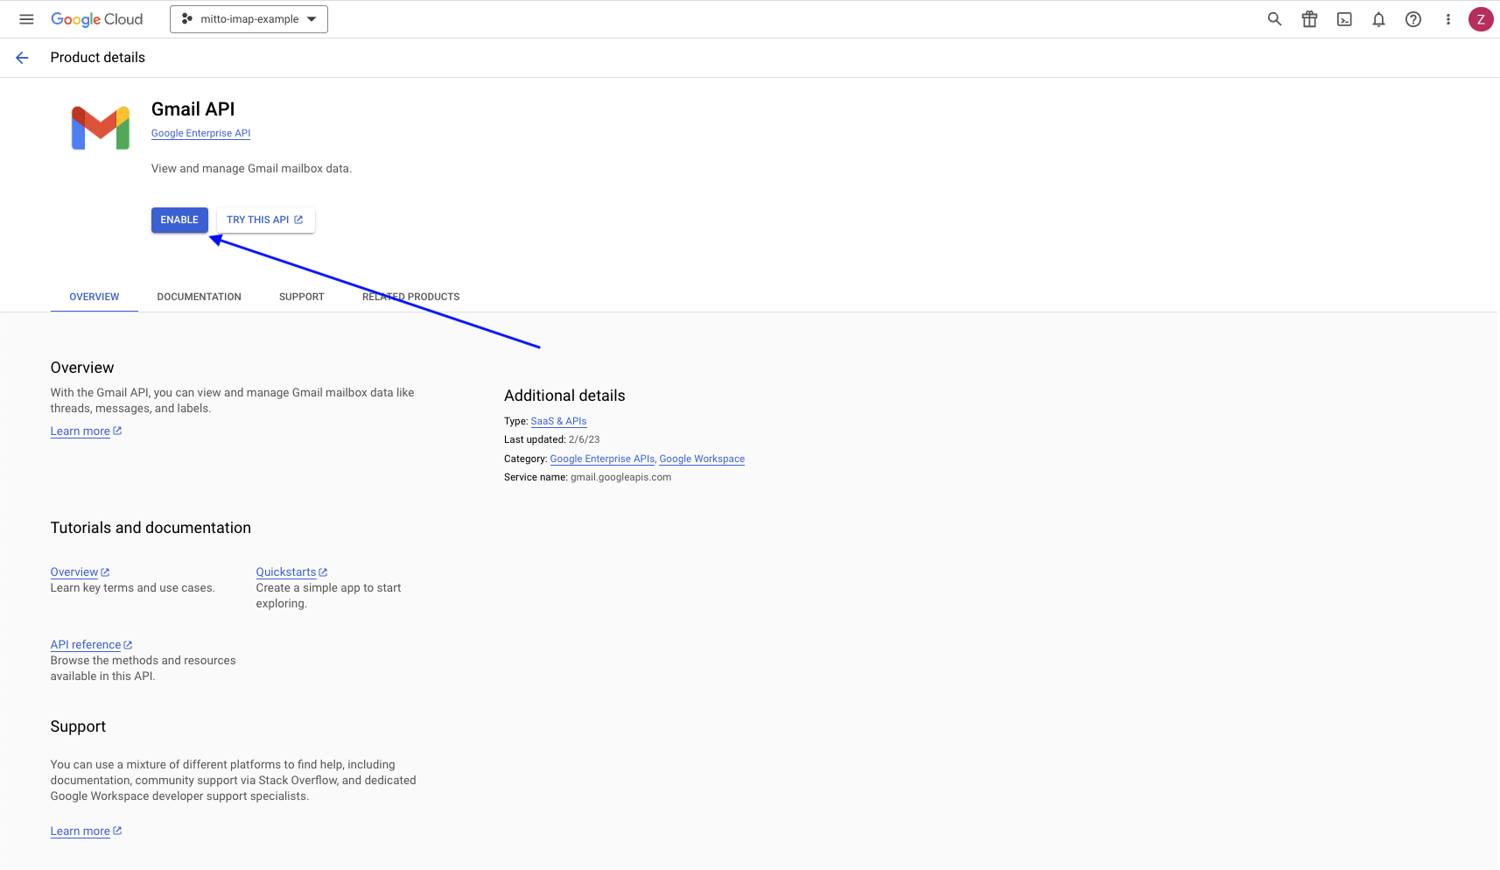Open the help question mark icon
Viewport: 1500px width, 870px height.
click(x=1413, y=19)
